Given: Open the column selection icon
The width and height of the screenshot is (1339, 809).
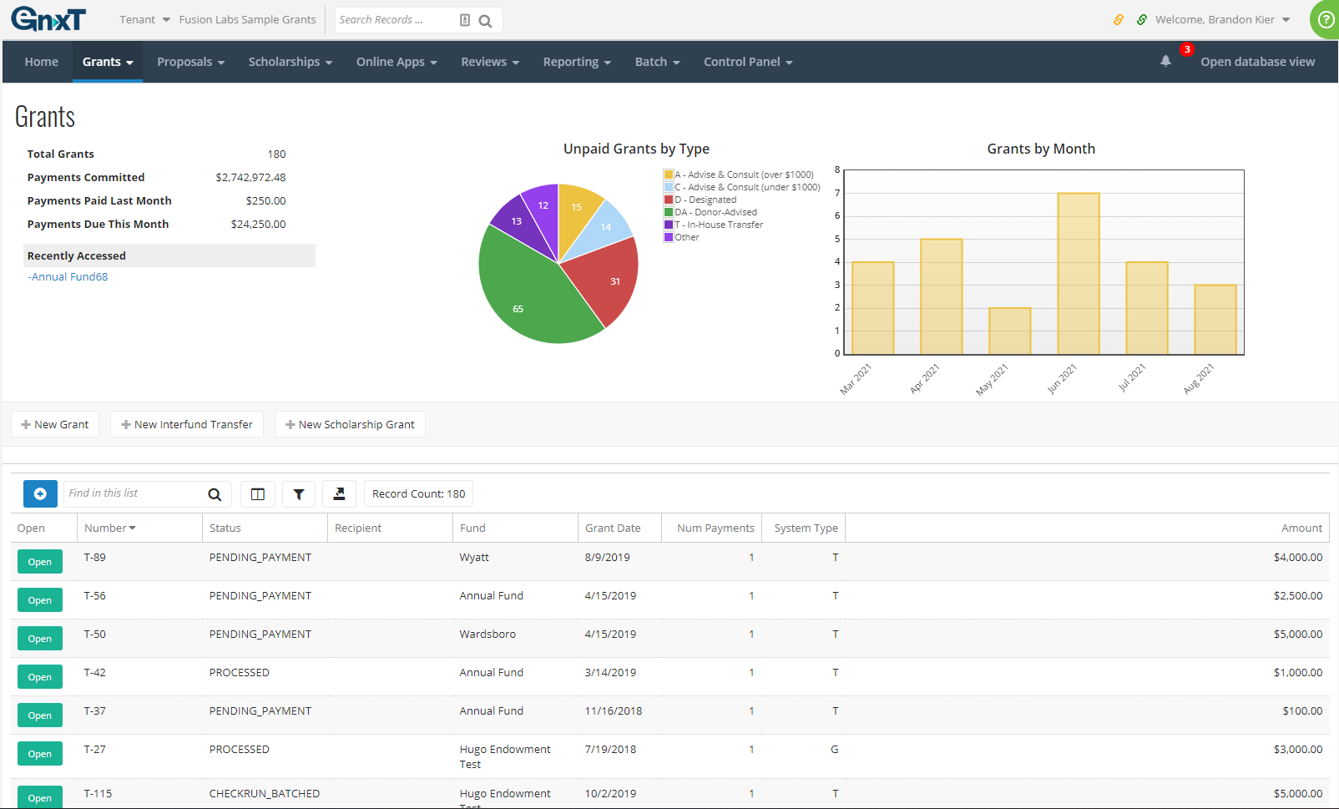Looking at the screenshot, I should coord(257,493).
